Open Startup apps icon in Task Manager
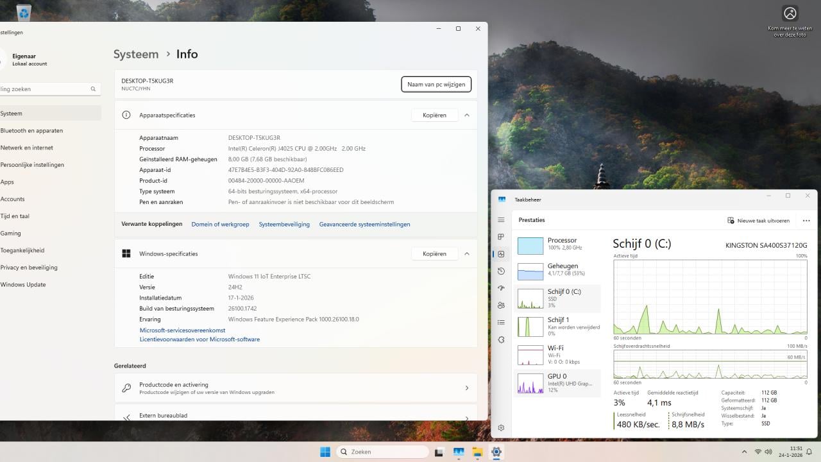Screen dimensions: 821x462 (501, 288)
